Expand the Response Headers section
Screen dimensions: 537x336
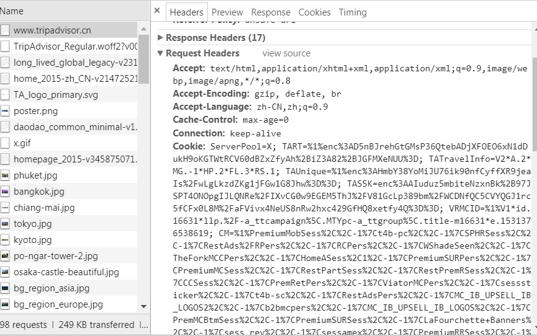pos(160,38)
